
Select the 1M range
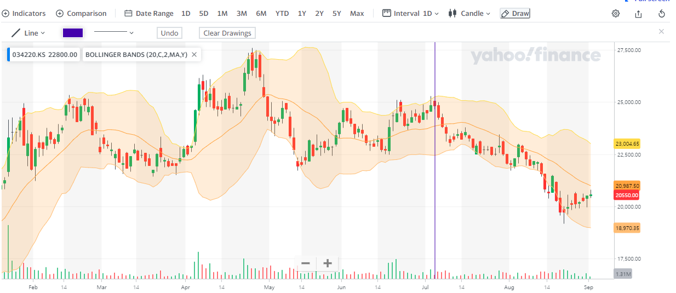222,13
